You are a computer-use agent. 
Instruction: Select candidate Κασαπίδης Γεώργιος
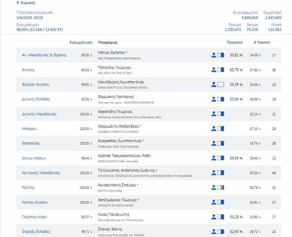point(115,112)
